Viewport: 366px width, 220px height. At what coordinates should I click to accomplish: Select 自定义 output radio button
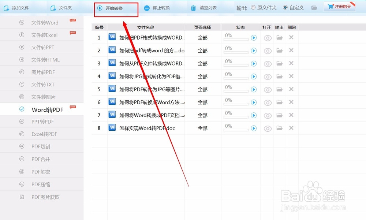tap(285, 7)
